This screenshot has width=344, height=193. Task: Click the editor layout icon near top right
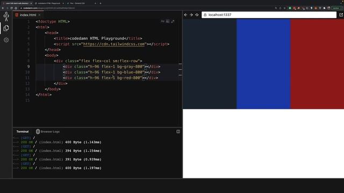tap(168, 21)
